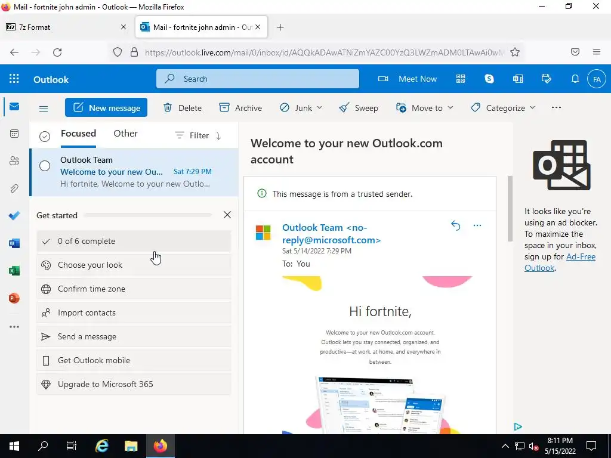
Task: Archive the selected email
Action: (x=240, y=108)
